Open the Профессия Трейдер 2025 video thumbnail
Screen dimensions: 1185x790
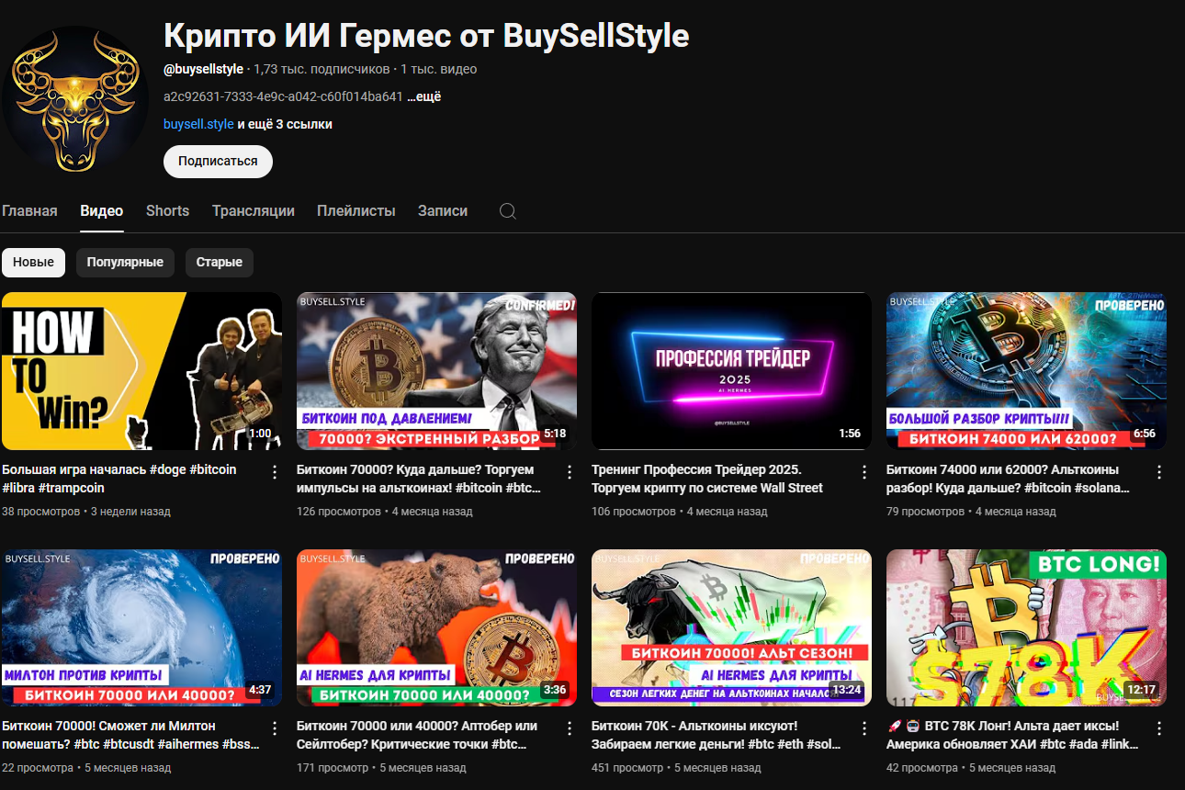coord(731,371)
